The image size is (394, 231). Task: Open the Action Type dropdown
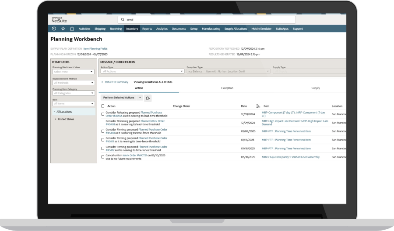142,71
